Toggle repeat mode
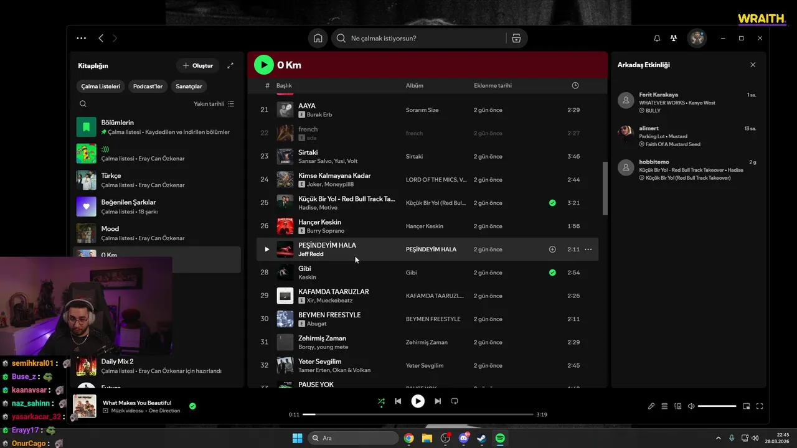This screenshot has height=448, width=797. pos(455,401)
